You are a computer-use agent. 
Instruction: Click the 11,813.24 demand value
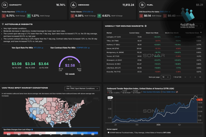click(x=128, y=5)
